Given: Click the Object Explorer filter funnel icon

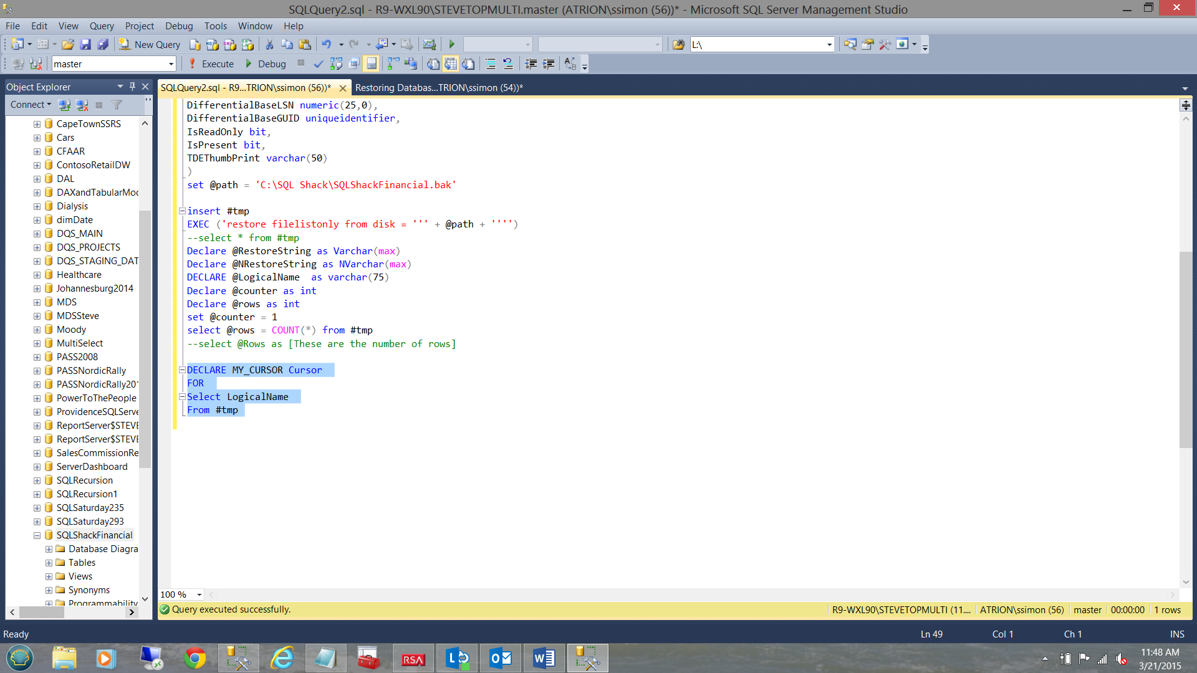Looking at the screenshot, I should [117, 105].
